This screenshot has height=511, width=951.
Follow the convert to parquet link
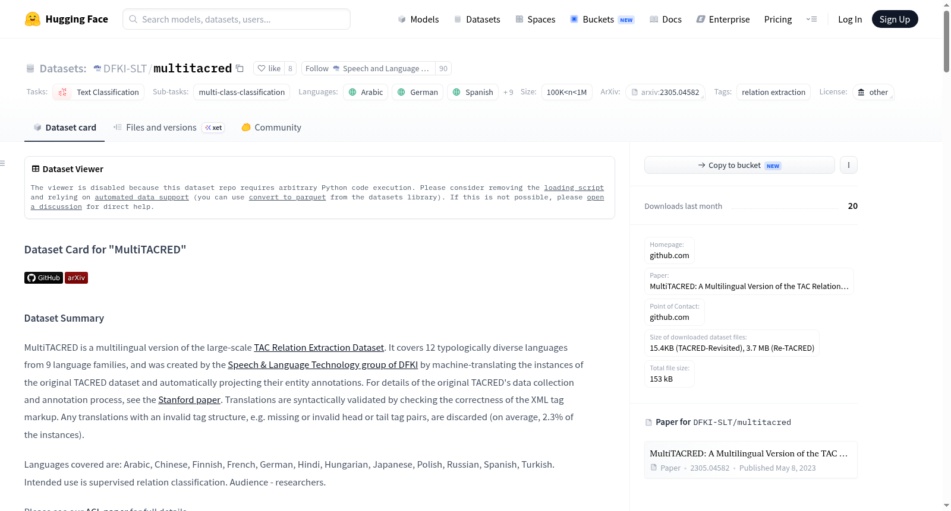click(287, 197)
